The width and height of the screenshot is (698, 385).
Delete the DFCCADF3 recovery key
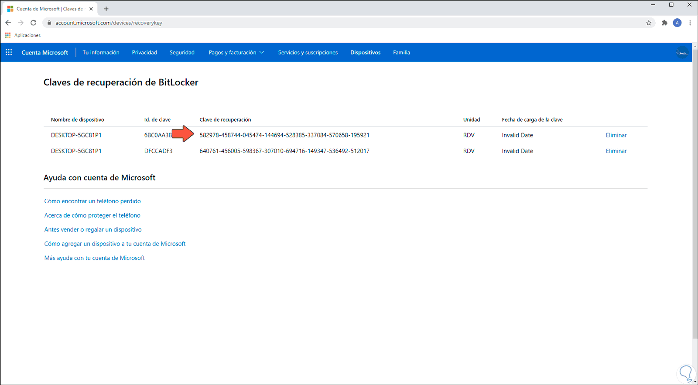click(x=616, y=151)
